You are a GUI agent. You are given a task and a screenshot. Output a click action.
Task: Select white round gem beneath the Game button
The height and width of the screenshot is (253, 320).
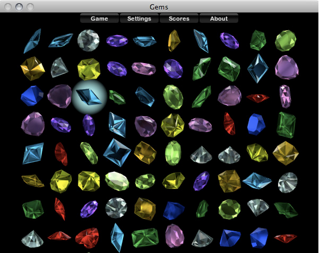click(88, 40)
